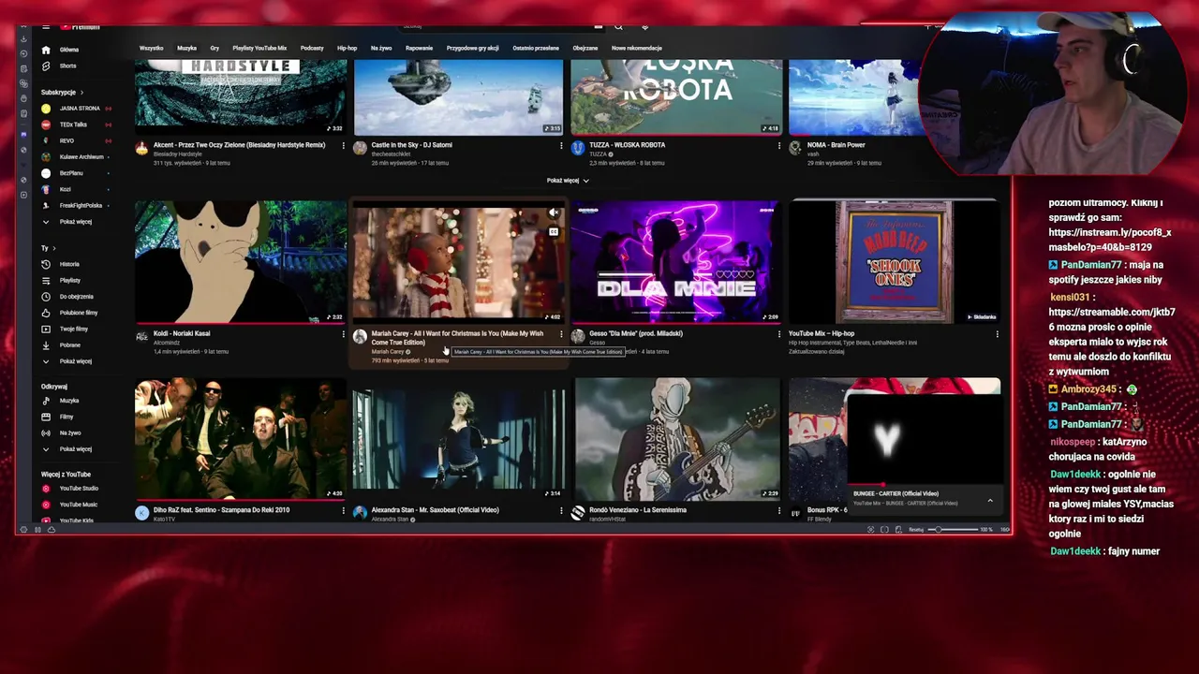Open Gesso channel avatar
Image resolution: width=1199 pixels, height=674 pixels.
(x=578, y=337)
